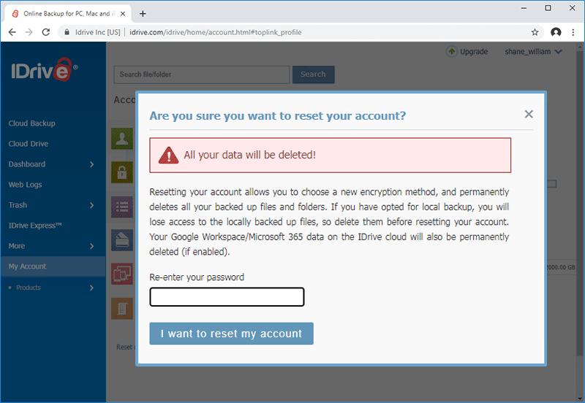585x403 pixels.
Task: Open Cloud Backup in the sidebar
Action: (31, 123)
